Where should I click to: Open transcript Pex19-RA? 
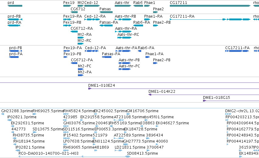(x=72, y=16)
